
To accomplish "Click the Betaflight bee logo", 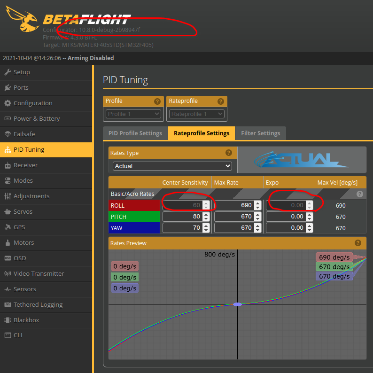I will click(23, 19).
